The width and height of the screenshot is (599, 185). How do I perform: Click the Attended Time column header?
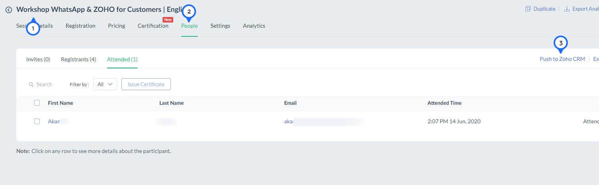444,103
